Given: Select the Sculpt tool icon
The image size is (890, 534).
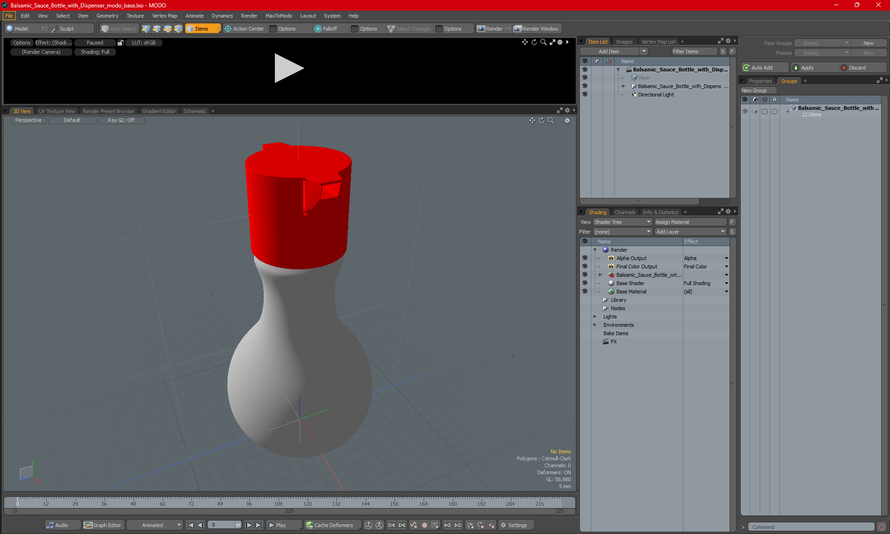Looking at the screenshot, I should pyautogui.click(x=55, y=29).
